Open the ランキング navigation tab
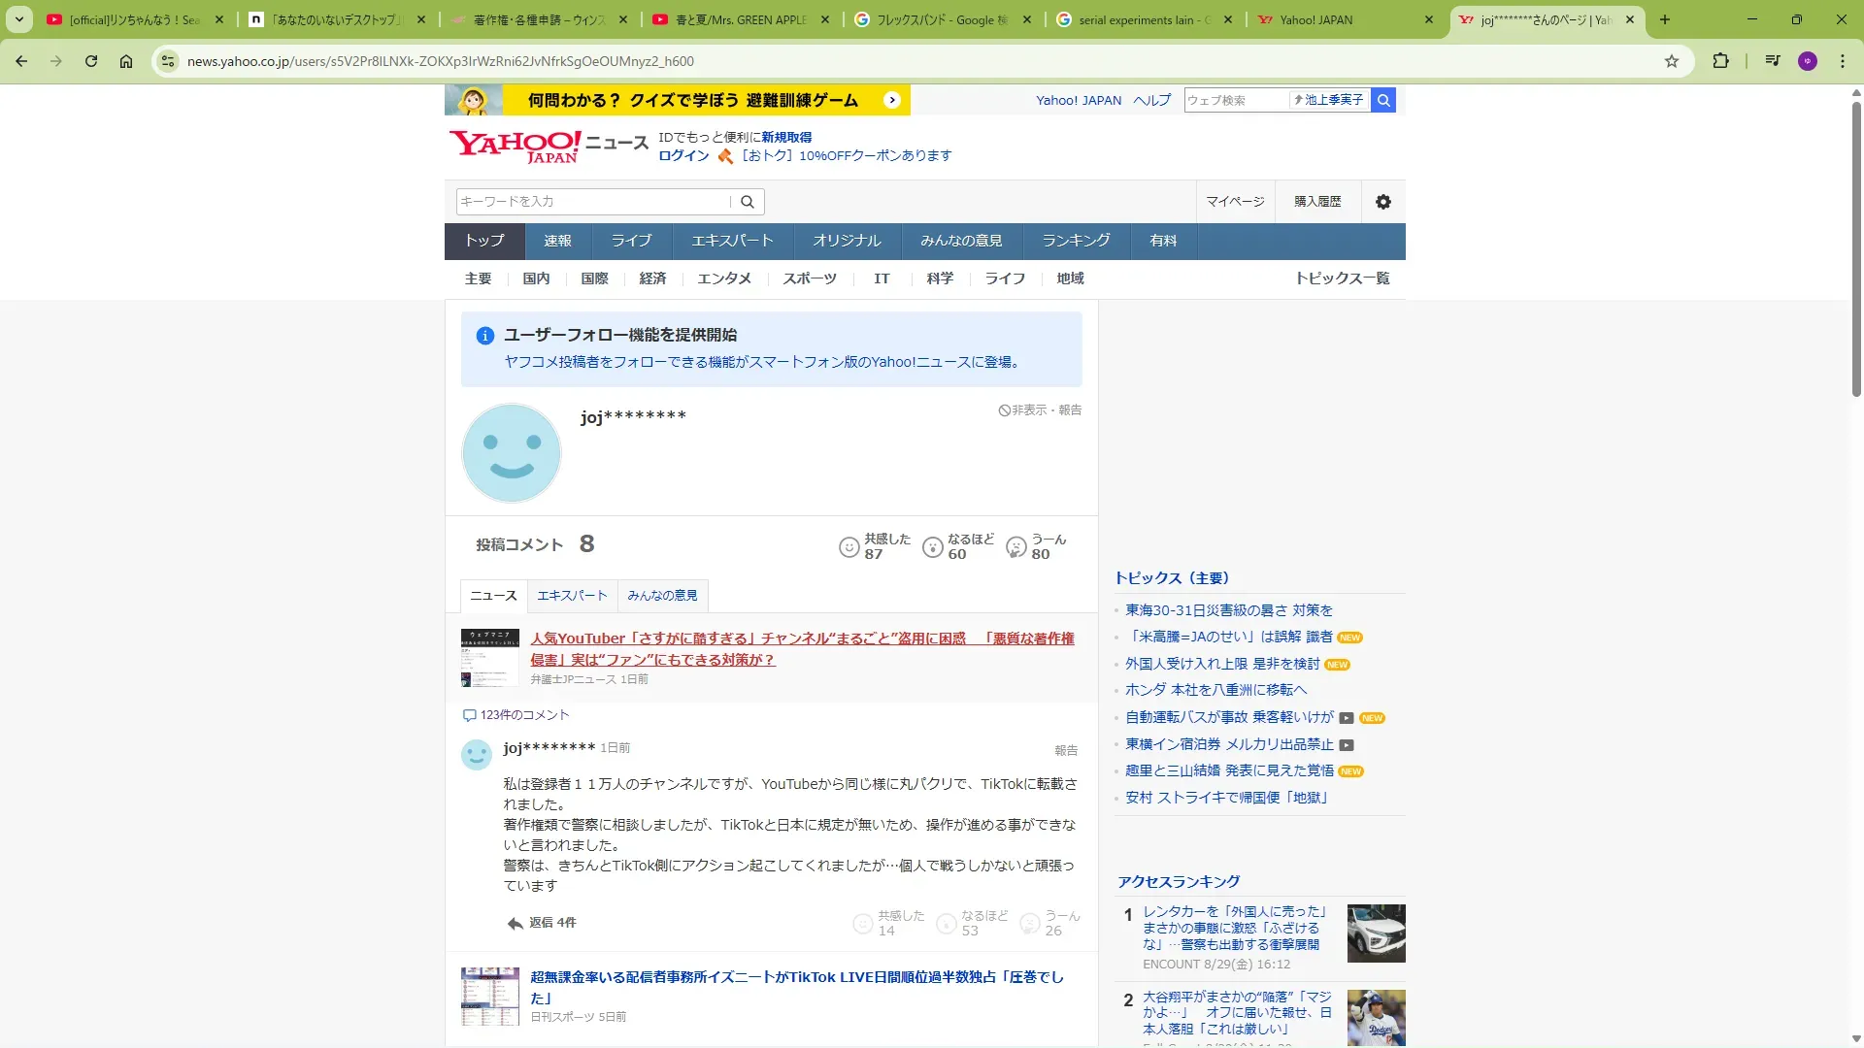 1076,241
